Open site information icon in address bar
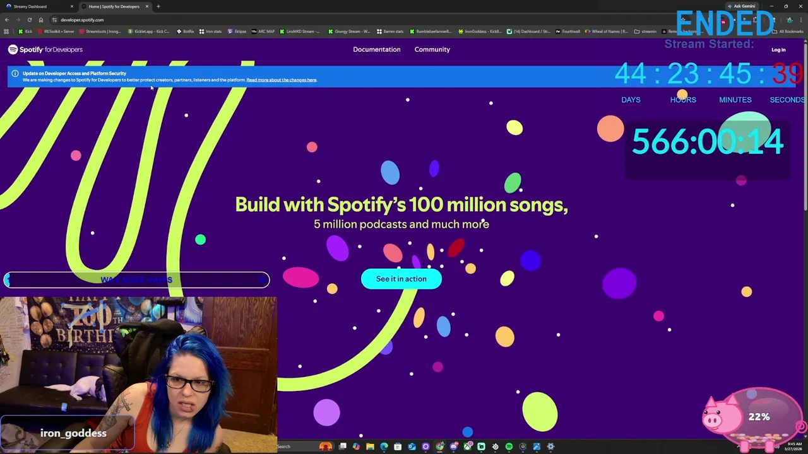The width and height of the screenshot is (808, 454). pyautogui.click(x=55, y=20)
